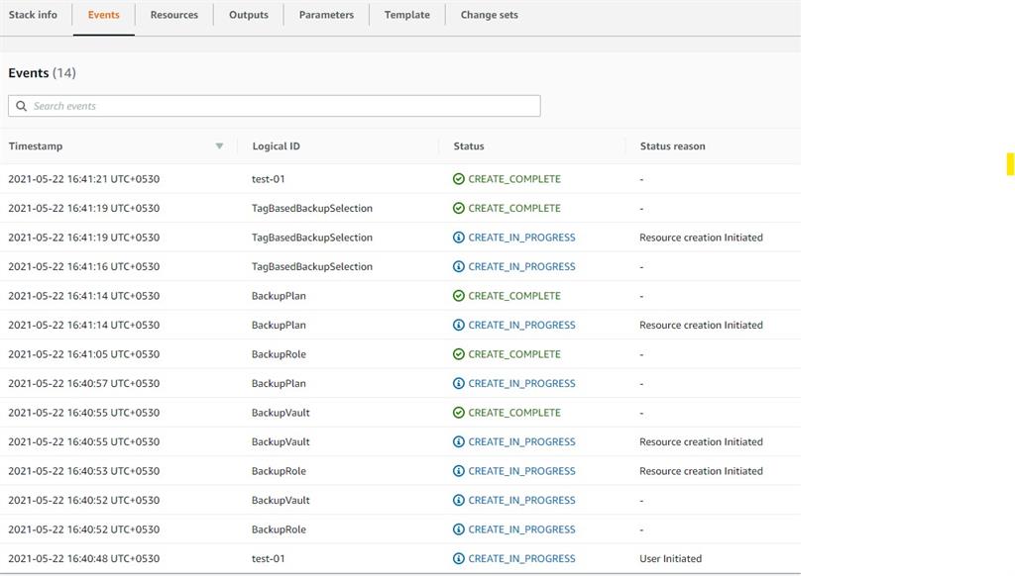Click the Status reason column header
The height and width of the screenshot is (576, 1015).
coord(672,146)
